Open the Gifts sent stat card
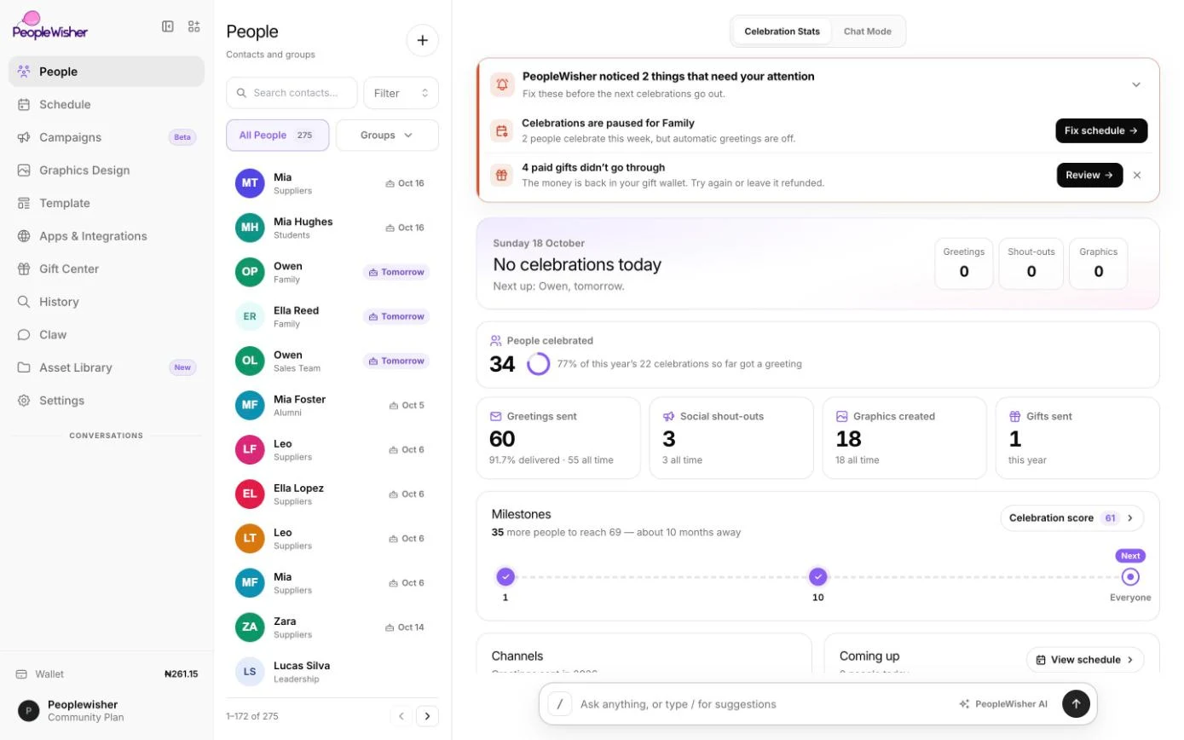The width and height of the screenshot is (1184, 740). tap(1077, 438)
